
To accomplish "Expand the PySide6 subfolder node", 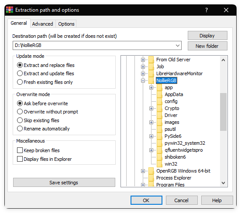I will tap(151, 136).
